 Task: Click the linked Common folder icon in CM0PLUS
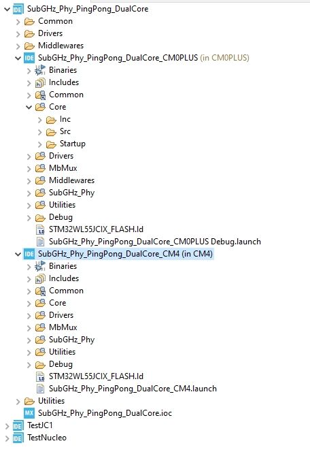tap(40, 95)
